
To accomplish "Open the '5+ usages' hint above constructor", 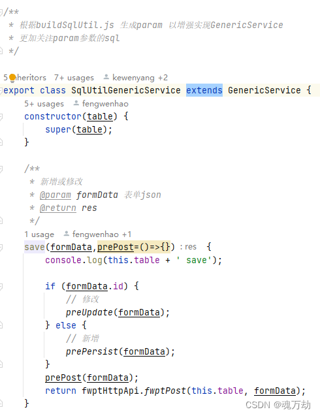I will (44, 104).
